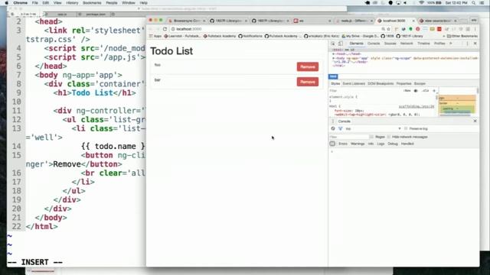Screen dimensions: 490x275
Task: Expand the body node in DOM tree
Action: coord(334,58)
